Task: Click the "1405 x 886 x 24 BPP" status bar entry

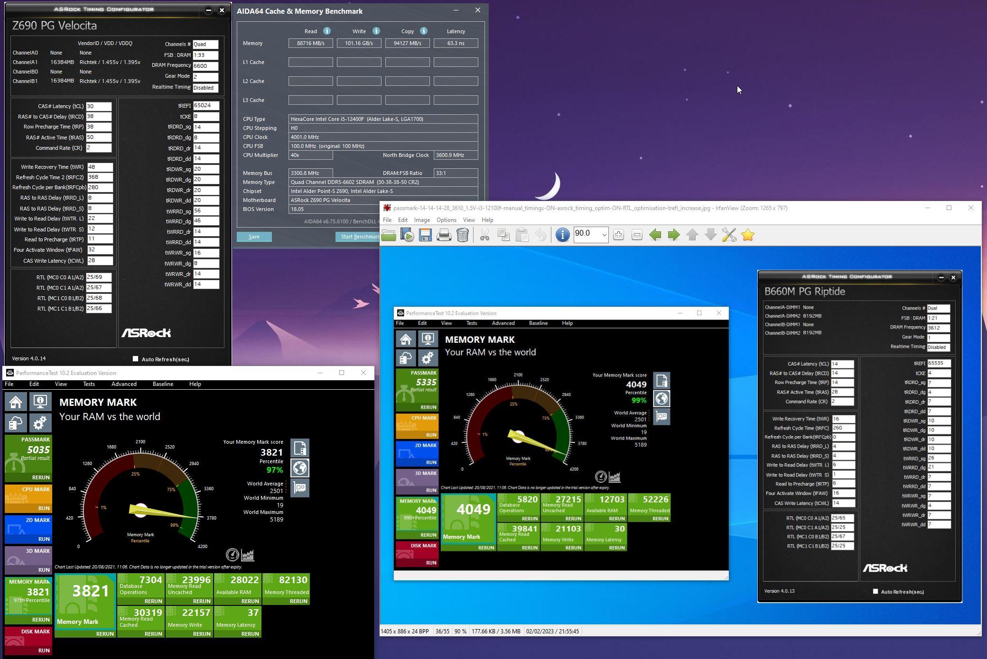Action: point(405,632)
